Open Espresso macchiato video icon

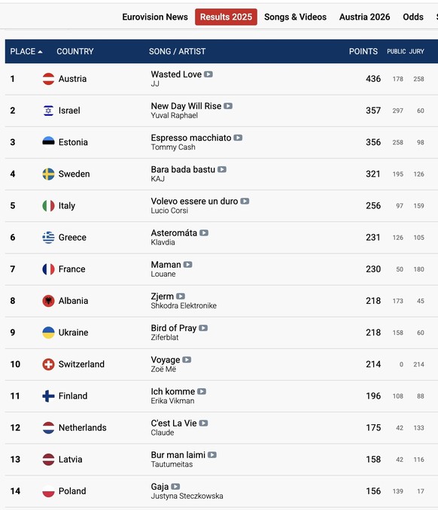coord(238,138)
